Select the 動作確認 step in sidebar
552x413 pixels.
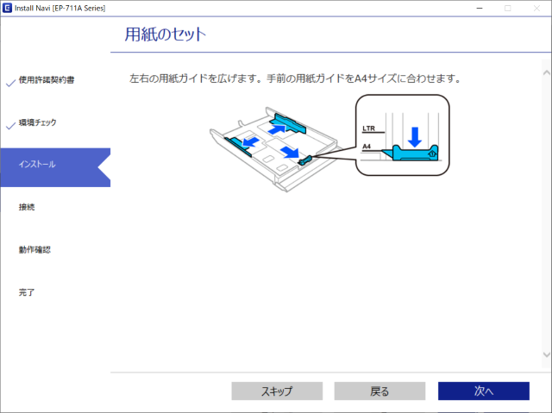(34, 250)
